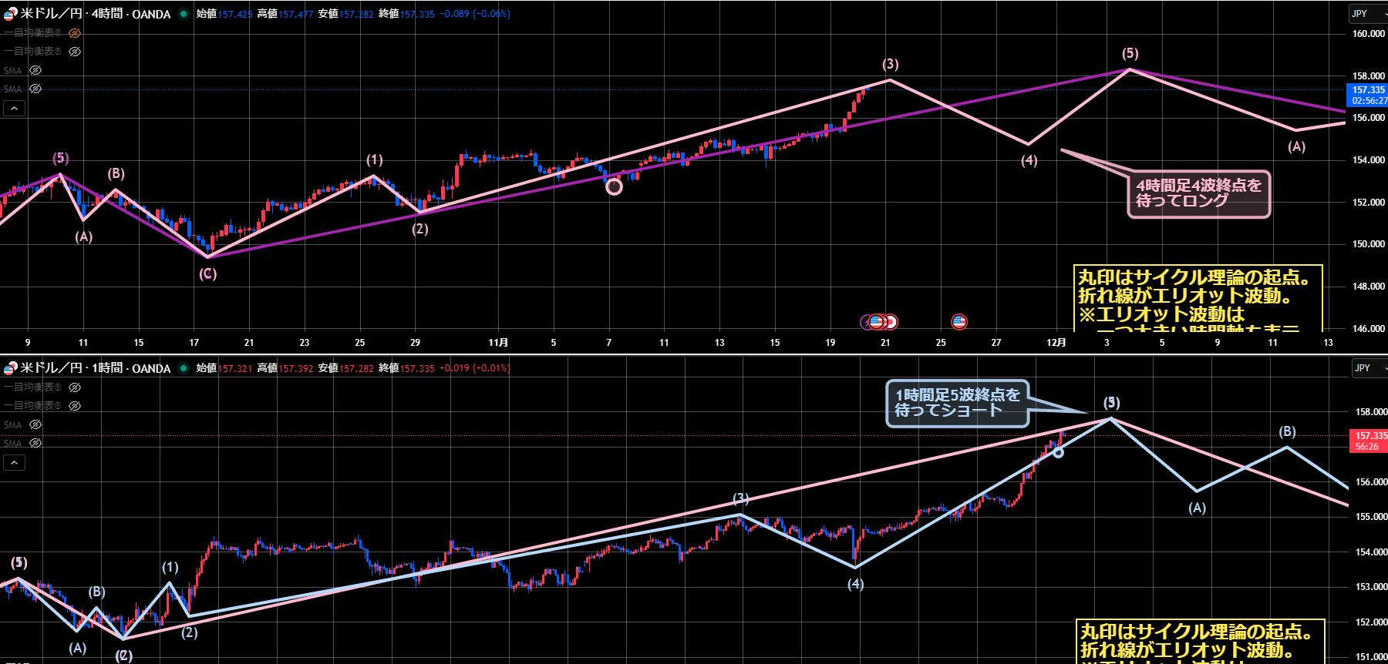Show the first Ichimoku indicator in the 4-hour chart
Screen dimensions: 1388x664
(75, 33)
